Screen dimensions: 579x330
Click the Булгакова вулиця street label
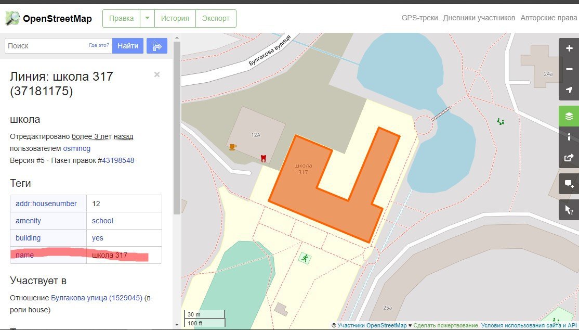pyautogui.click(x=270, y=50)
